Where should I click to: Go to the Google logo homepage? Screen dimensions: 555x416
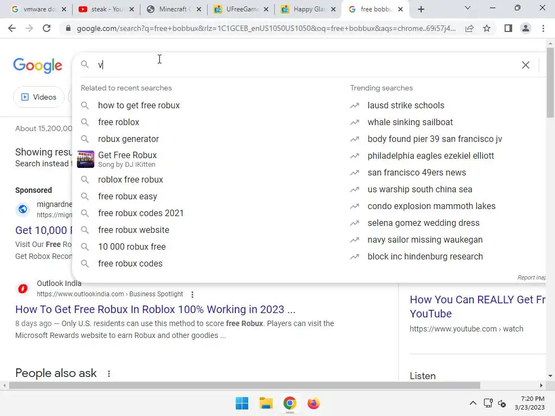38,66
